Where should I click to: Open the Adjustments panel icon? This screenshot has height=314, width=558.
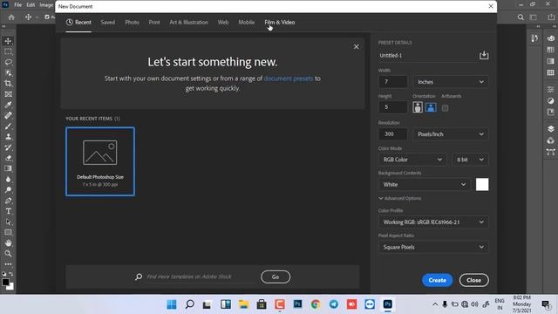[550, 101]
